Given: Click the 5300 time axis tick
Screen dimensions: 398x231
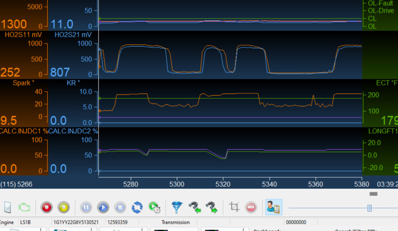Looking at the screenshot, I should pyautogui.click(x=177, y=184).
